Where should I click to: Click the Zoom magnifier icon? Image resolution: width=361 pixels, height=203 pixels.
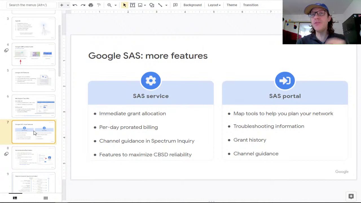(109, 5)
